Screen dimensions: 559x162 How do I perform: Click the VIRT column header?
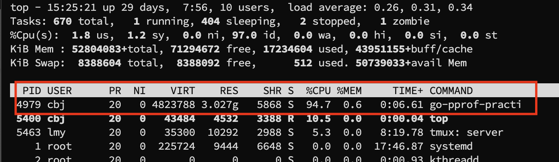pos(182,91)
